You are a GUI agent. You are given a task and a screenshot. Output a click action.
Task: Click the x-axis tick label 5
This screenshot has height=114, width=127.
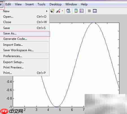click(60, 110)
